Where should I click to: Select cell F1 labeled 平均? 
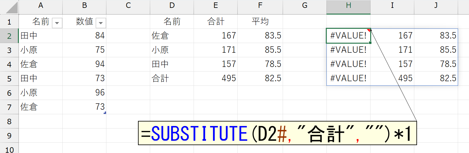tap(260, 22)
